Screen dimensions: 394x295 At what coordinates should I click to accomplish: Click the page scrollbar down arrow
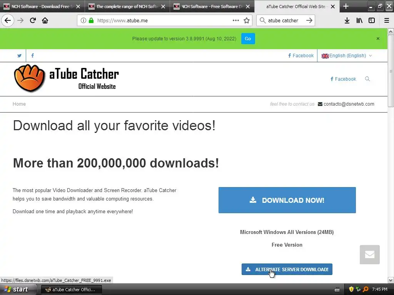point(391,280)
